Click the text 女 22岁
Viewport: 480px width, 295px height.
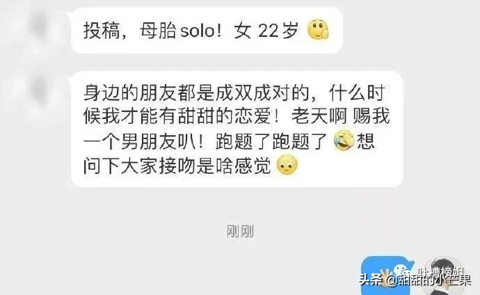[x=266, y=31]
